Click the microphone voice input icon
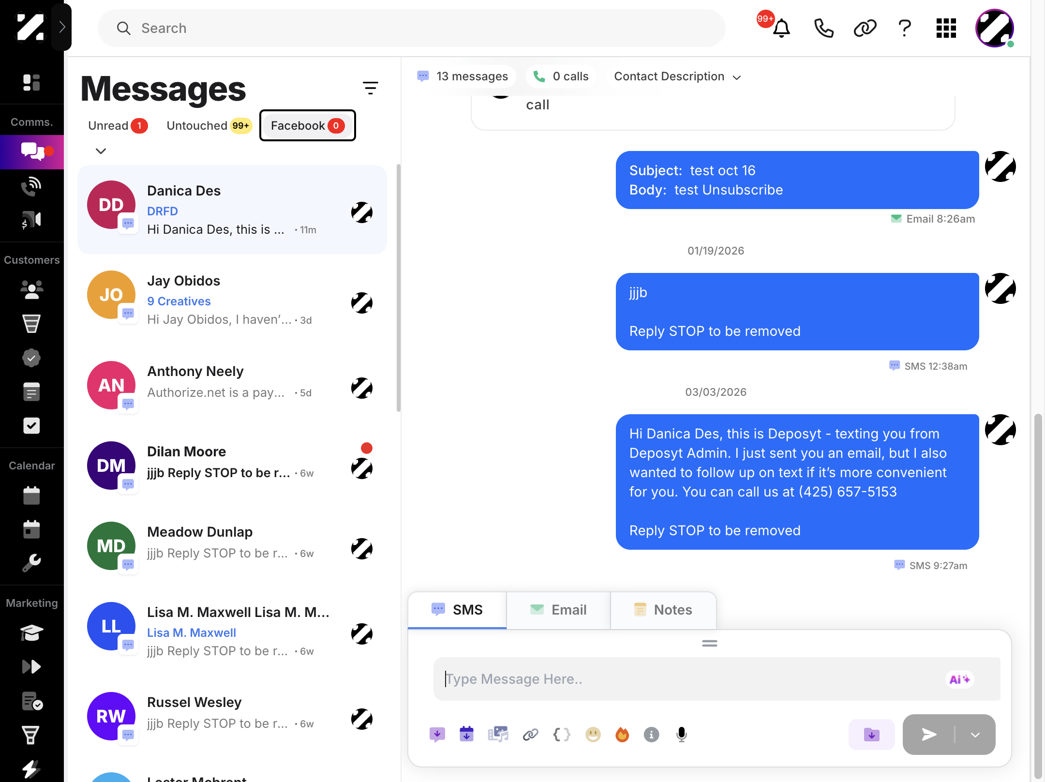 click(x=681, y=735)
